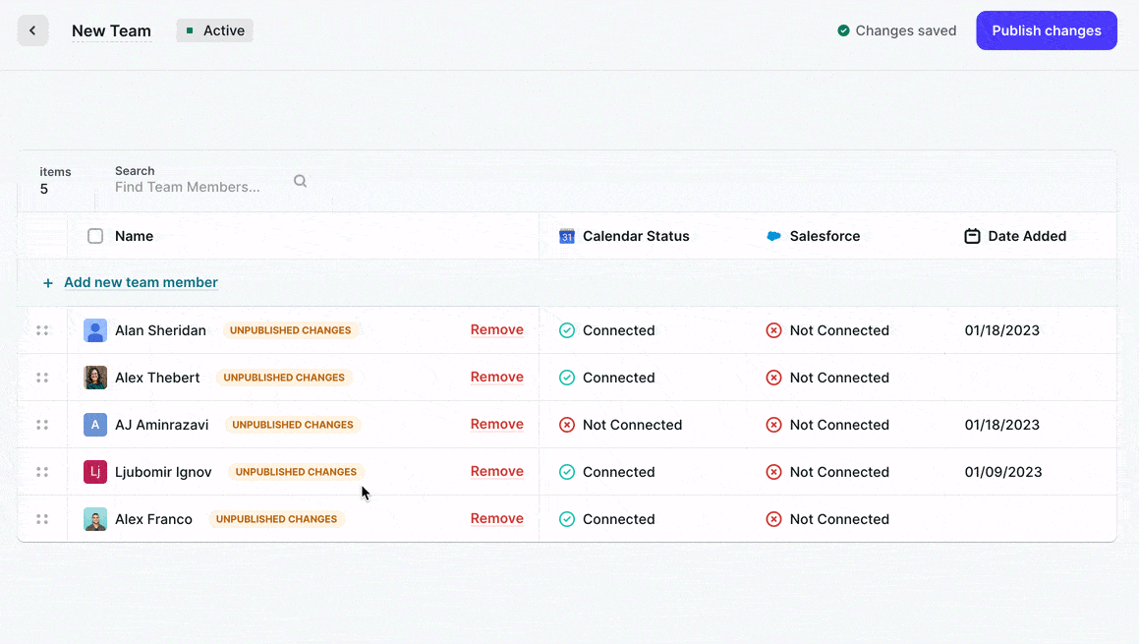The width and height of the screenshot is (1139, 644).
Task: Remove Alex Thebert from the team
Action: [x=497, y=378]
